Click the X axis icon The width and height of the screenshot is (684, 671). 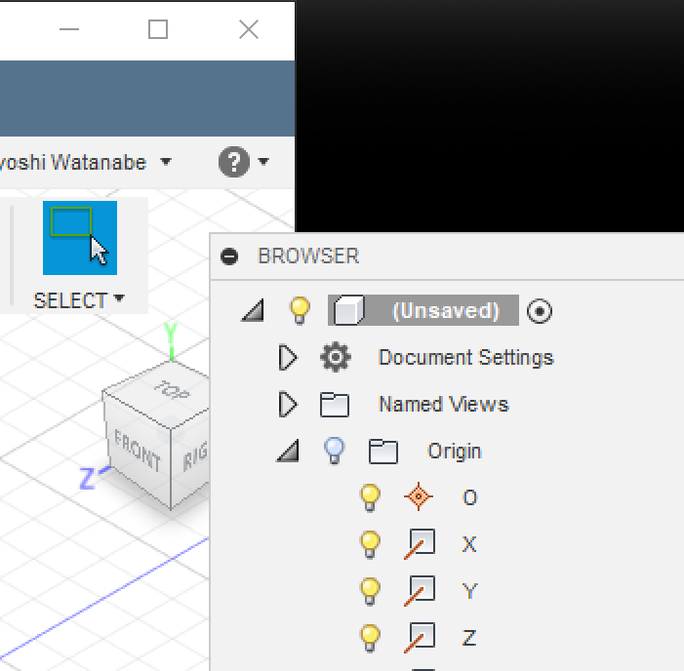(420, 543)
